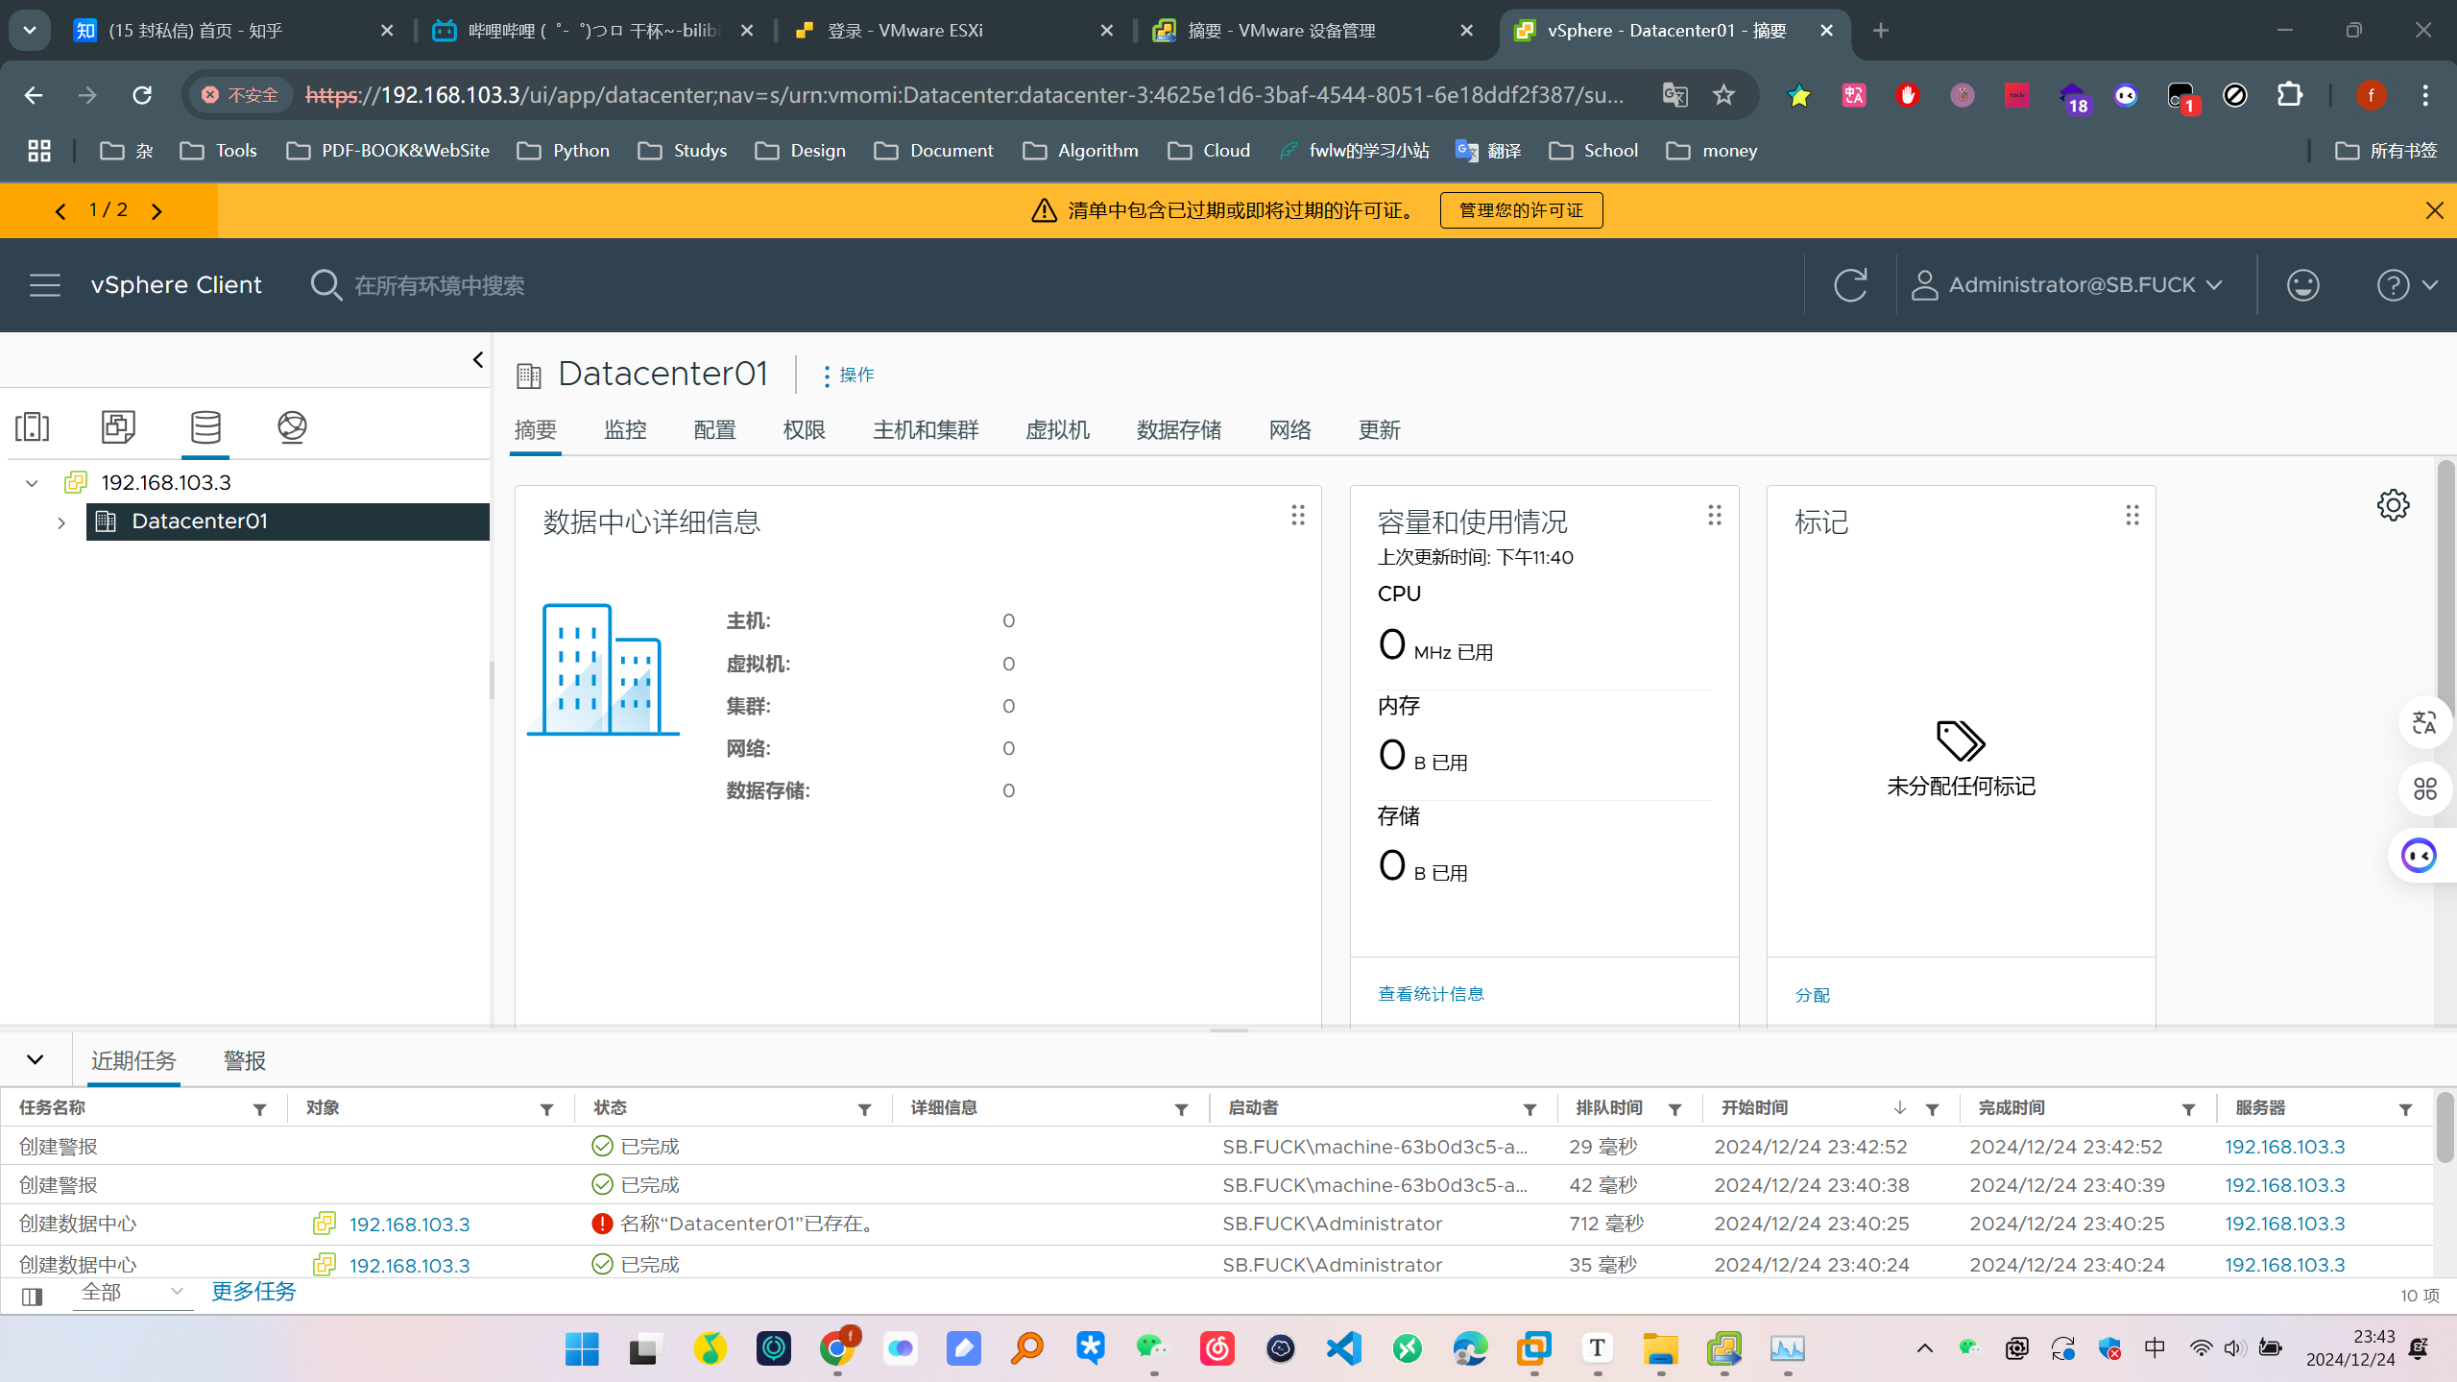Open 数据中心详细信息 card options menu
2457x1382 pixels.
point(1297,516)
